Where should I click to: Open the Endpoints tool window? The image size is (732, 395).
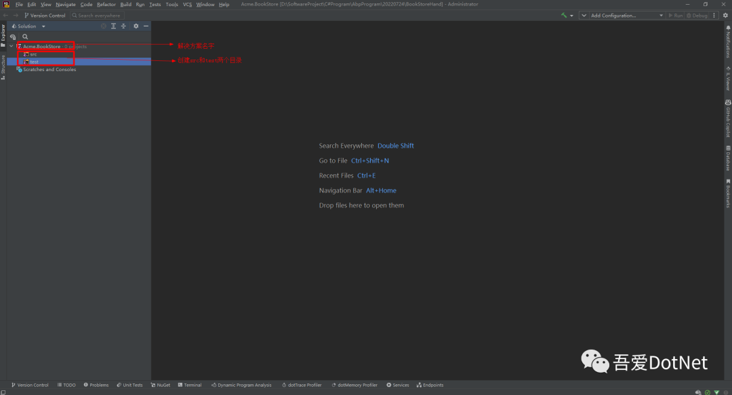[x=430, y=386]
